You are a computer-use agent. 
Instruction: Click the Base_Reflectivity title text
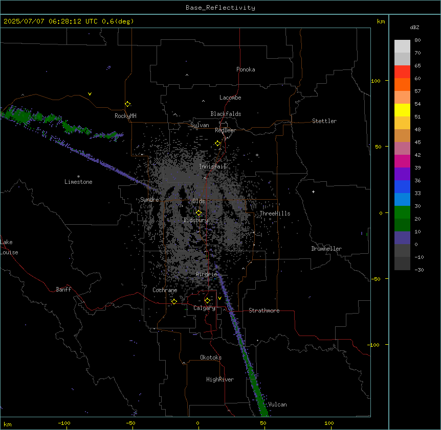click(220, 8)
